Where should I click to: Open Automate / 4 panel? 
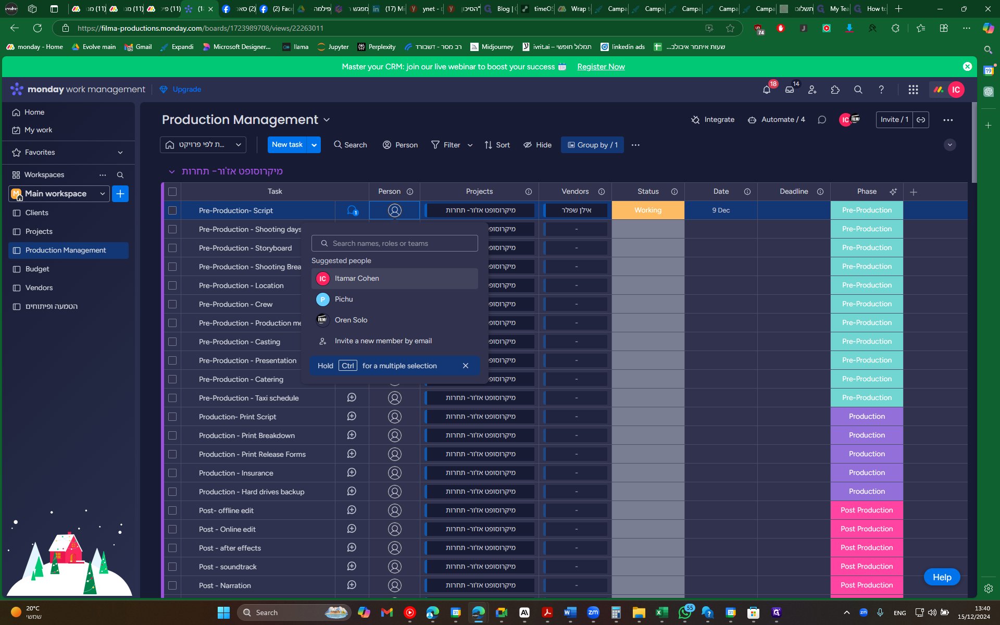[x=776, y=120]
